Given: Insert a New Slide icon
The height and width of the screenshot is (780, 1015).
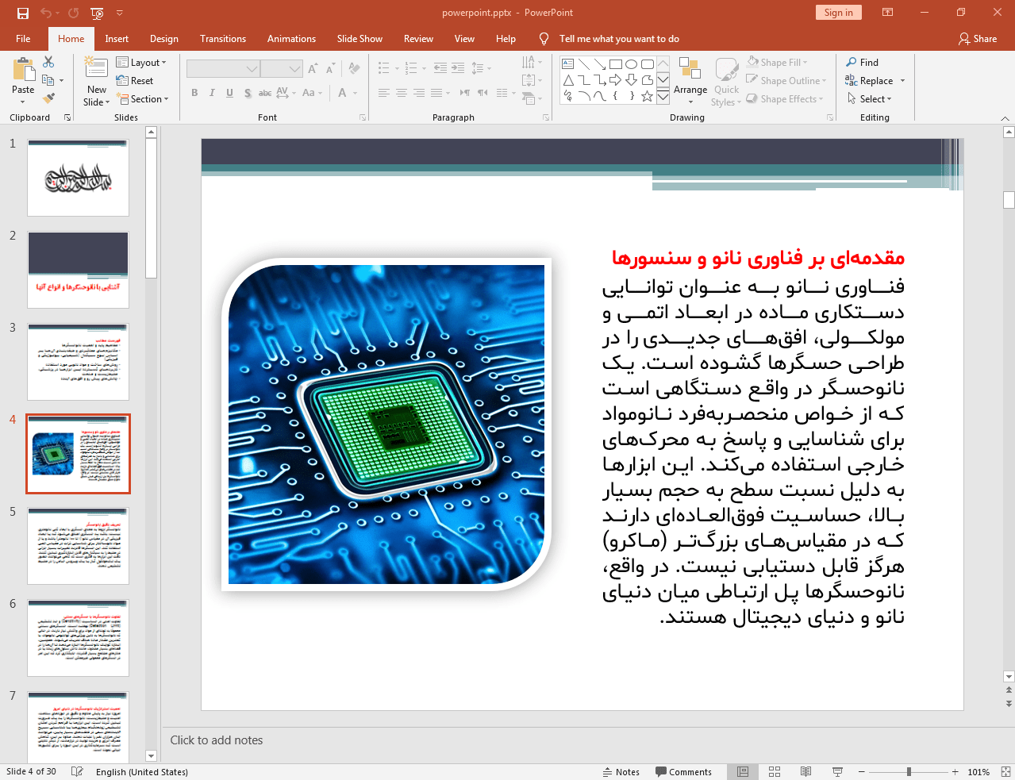Looking at the screenshot, I should (x=96, y=70).
